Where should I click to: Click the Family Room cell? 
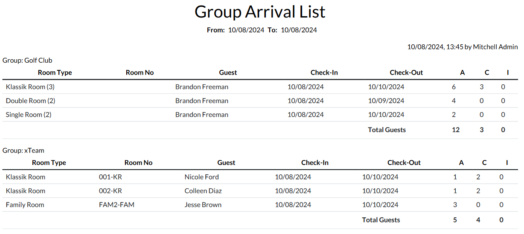point(25,205)
